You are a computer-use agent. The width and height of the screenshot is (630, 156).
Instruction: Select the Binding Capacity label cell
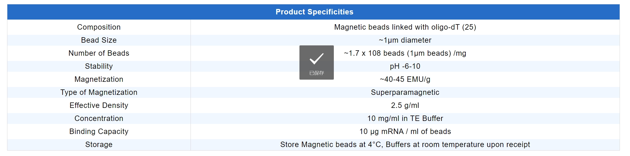[99, 132]
